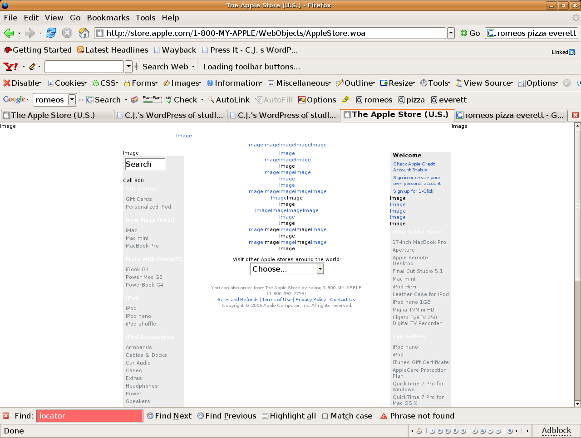Open the Choose... country store dropdown
This screenshot has width=581, height=438.
[x=287, y=269]
